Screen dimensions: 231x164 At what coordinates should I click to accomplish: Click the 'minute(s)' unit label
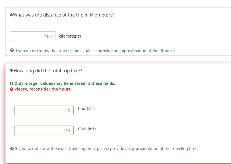click(x=87, y=128)
